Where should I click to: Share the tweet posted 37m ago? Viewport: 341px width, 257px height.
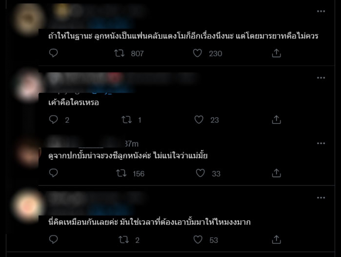(276, 173)
